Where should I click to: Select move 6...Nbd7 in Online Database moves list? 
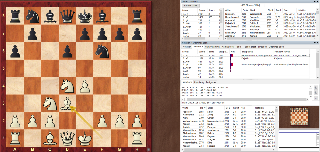200,26
